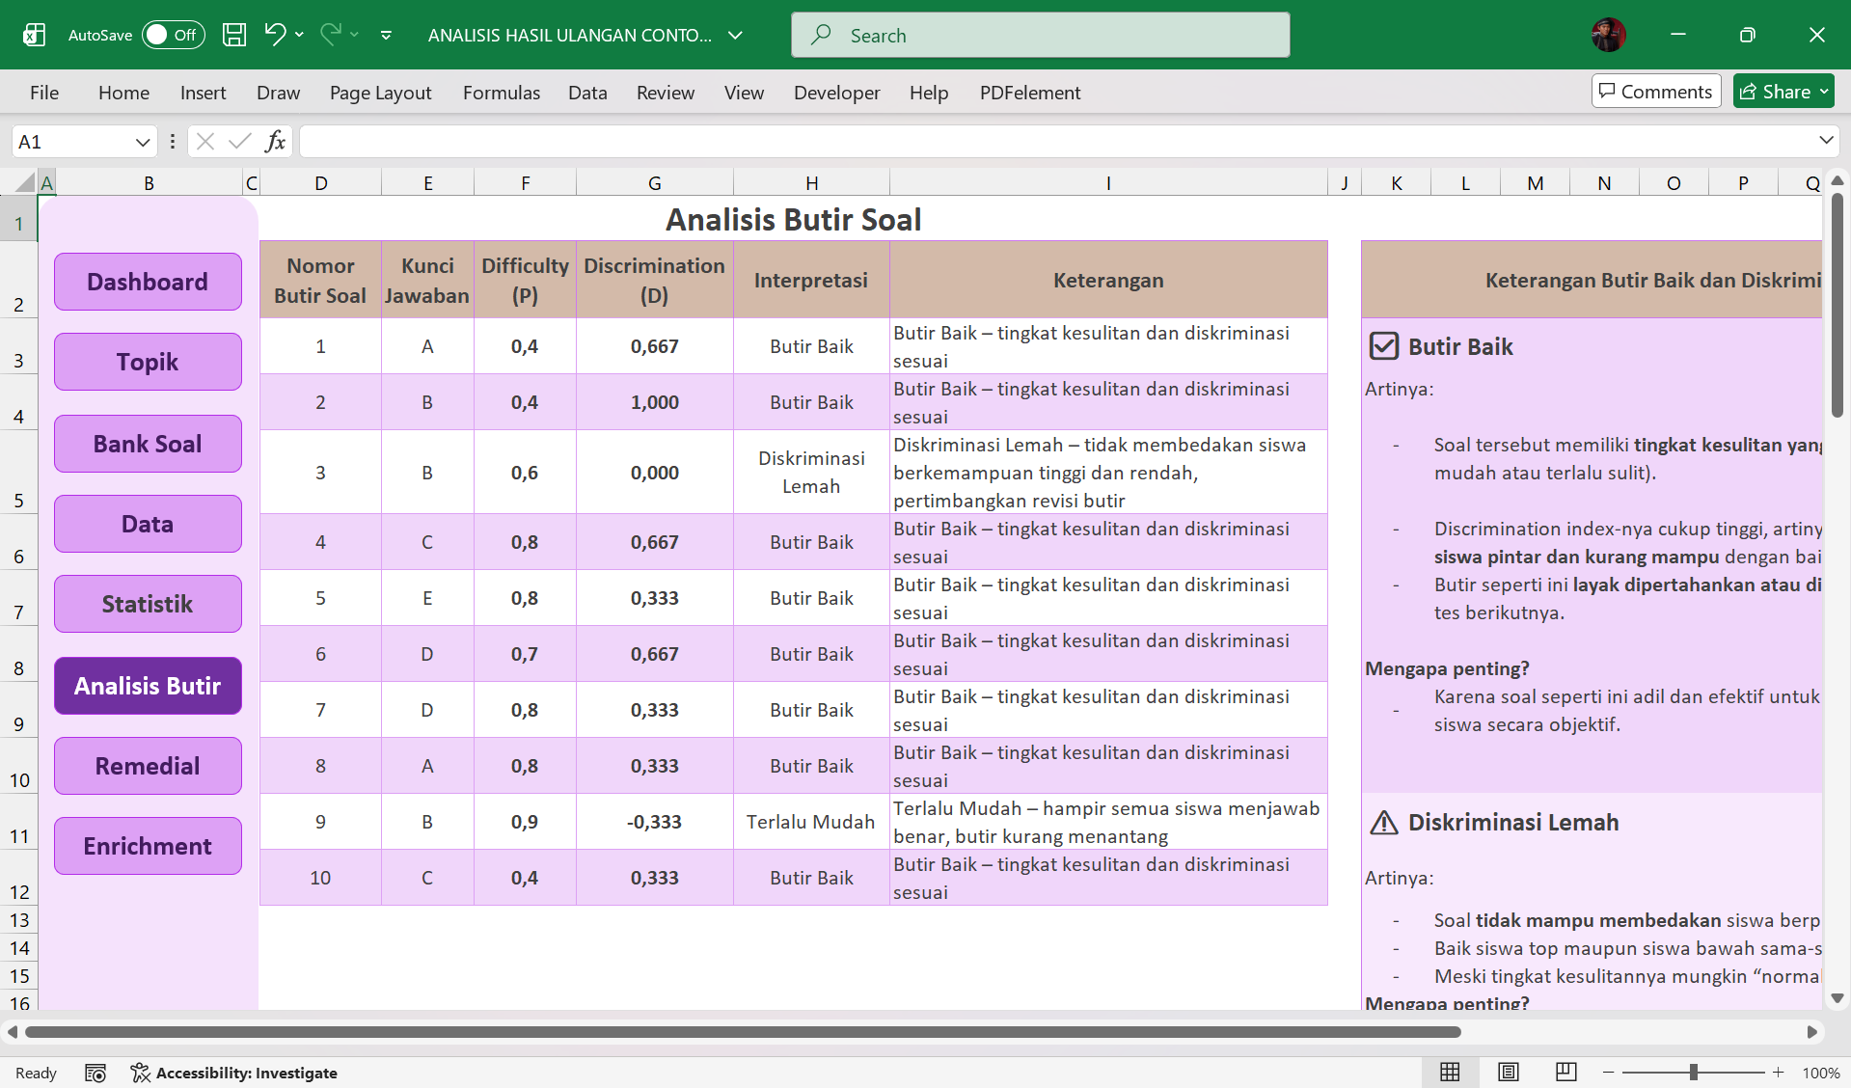Screen dimensions: 1851x1088
Task: Open the Share button dropdown arrow
Action: [x=1824, y=92]
